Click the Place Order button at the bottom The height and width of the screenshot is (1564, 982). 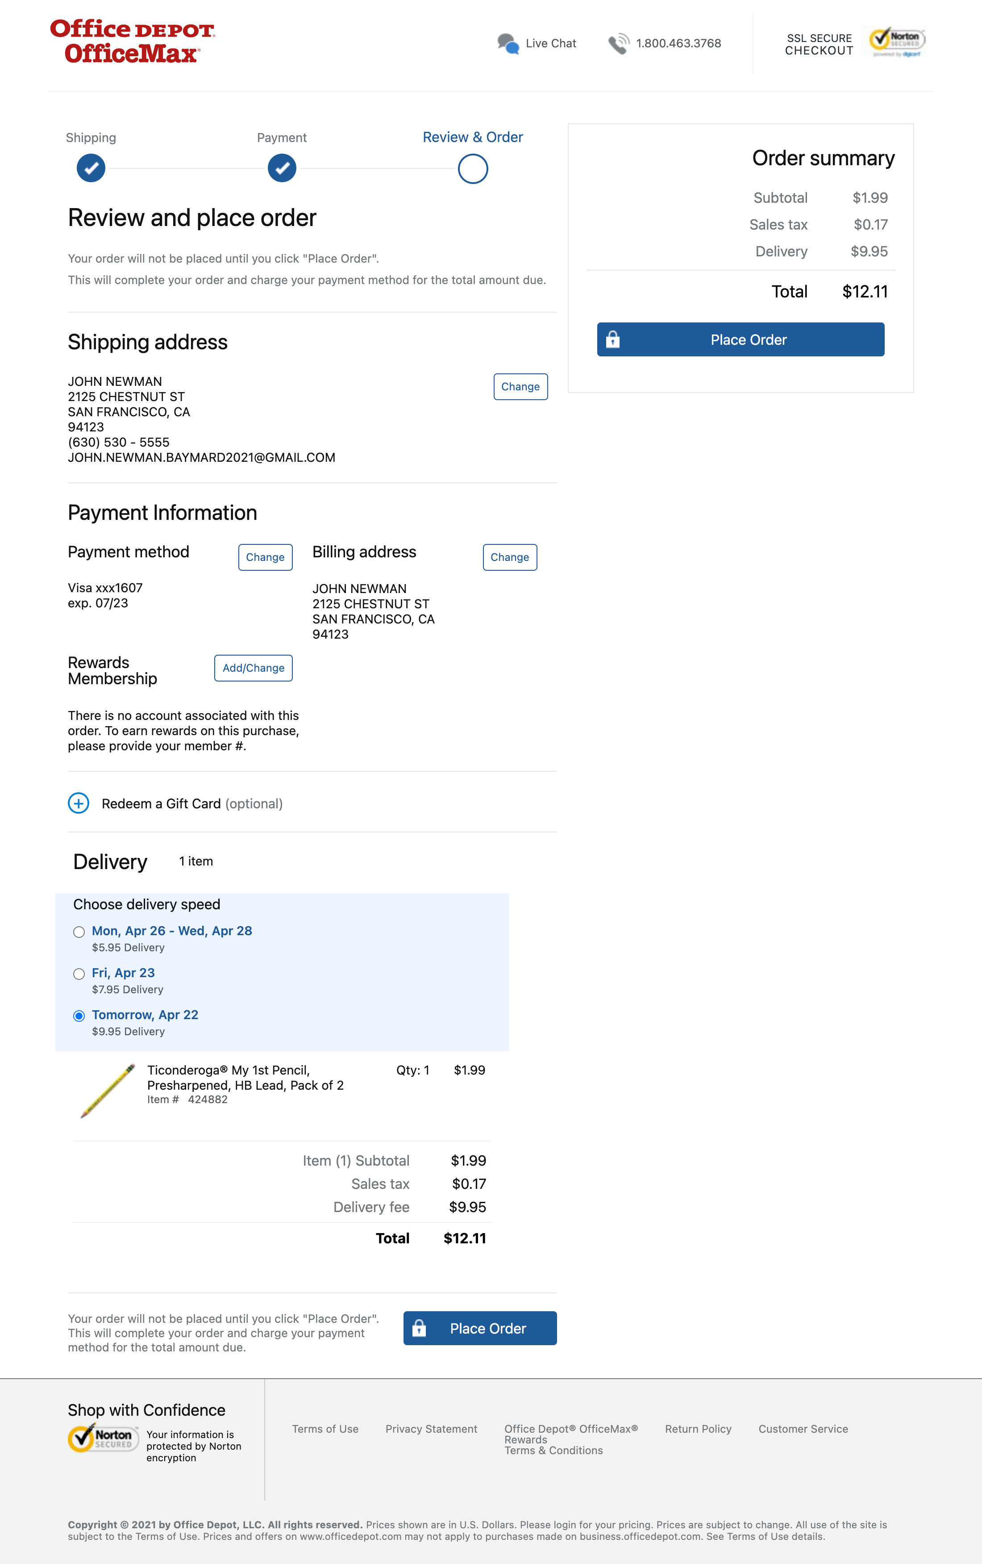[x=480, y=1328]
